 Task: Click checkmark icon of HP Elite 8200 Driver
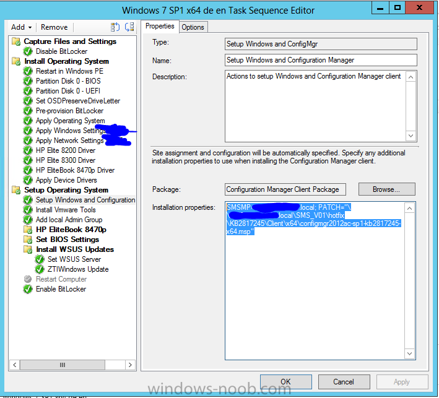[x=28, y=150]
